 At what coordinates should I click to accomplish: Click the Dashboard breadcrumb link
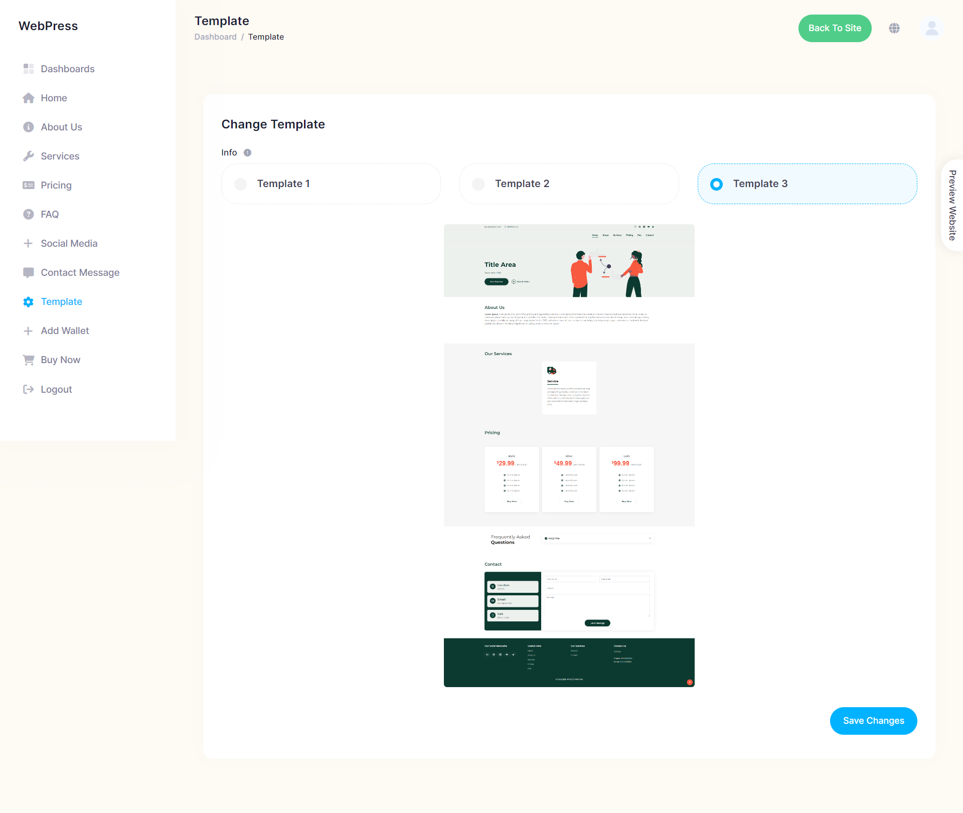point(215,37)
